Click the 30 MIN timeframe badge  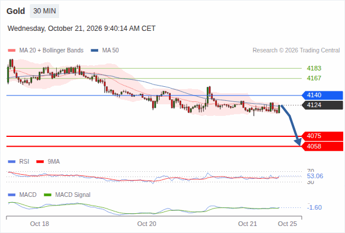pyautogui.click(x=44, y=11)
